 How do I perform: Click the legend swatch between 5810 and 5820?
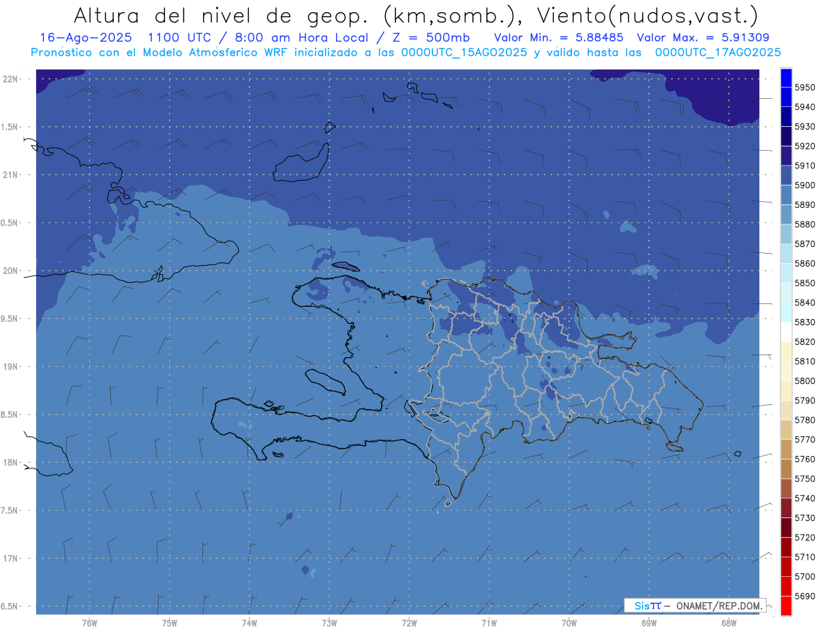[786, 351]
